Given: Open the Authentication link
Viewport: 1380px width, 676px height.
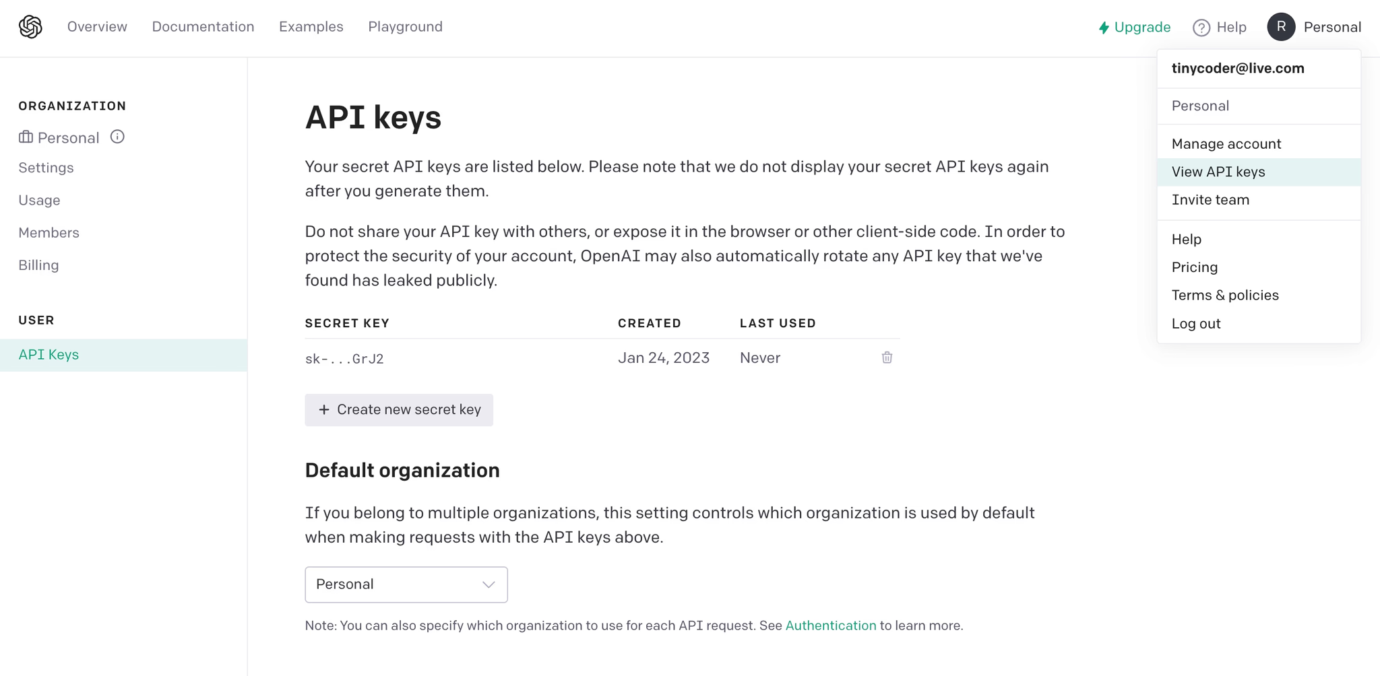Looking at the screenshot, I should (x=831, y=626).
